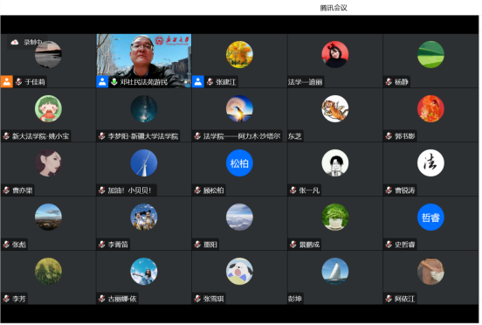Click the green microphone icon of 邓社民法苑游民
Screen dimensions: 482x325
[x=114, y=82]
